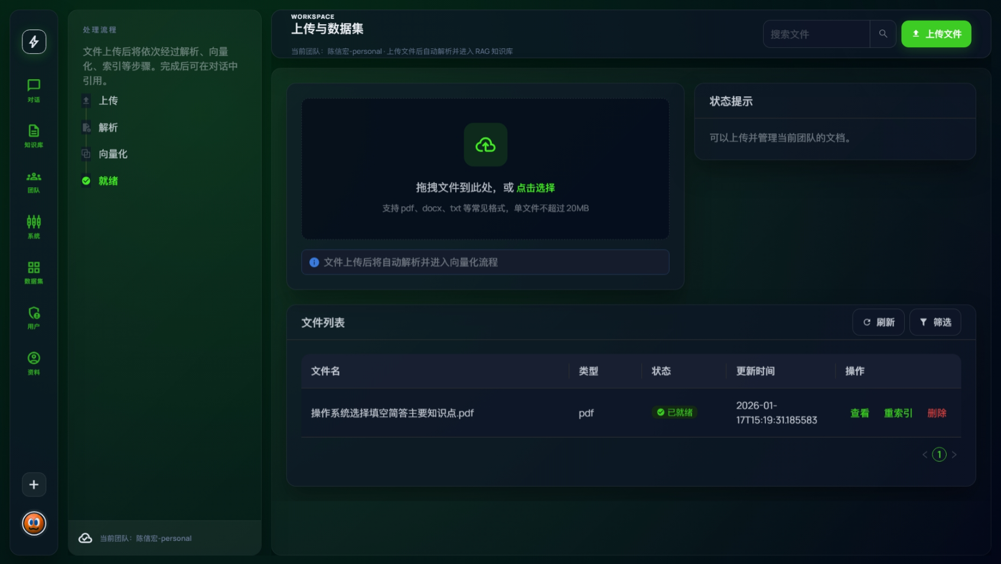The width and height of the screenshot is (1001, 564).
Task: Open previous page with left chevron
Action: coord(925,454)
